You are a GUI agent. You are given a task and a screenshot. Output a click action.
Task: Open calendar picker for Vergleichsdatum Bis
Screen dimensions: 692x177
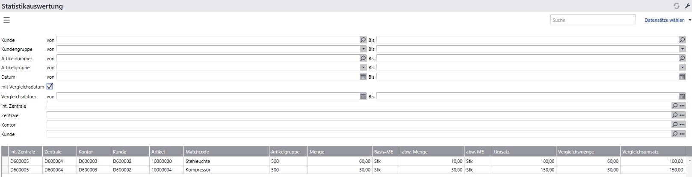682,97
